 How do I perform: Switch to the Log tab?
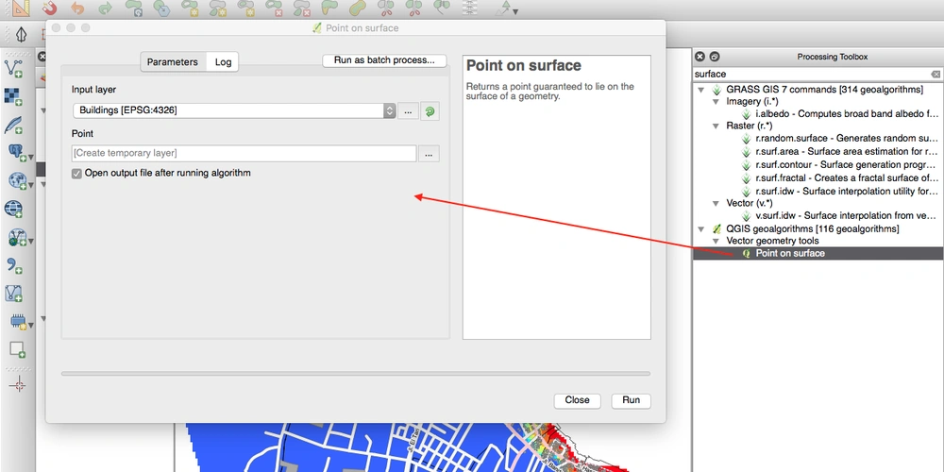(x=223, y=62)
